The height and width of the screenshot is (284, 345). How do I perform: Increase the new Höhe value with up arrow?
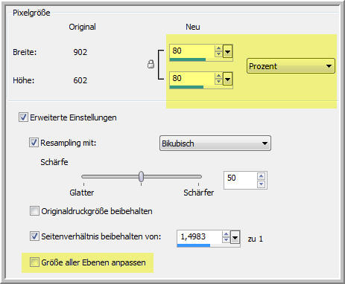click(218, 76)
